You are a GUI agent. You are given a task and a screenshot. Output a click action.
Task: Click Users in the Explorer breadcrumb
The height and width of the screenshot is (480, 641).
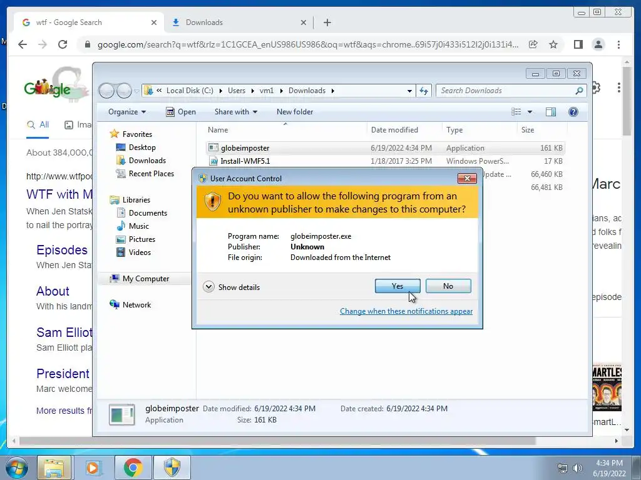[x=237, y=91]
